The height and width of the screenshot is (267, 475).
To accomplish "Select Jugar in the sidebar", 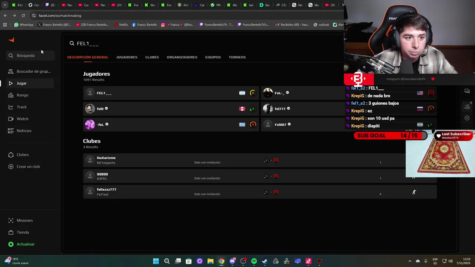I will 30,83.
